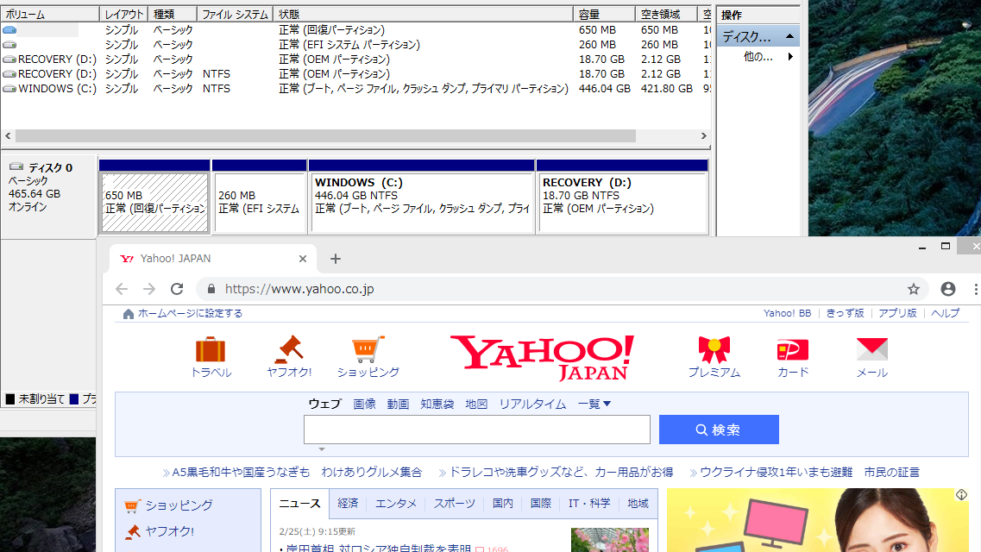981x552 pixels.
Task: Sort by 空き領域 column header
Action: pyautogui.click(x=666, y=14)
